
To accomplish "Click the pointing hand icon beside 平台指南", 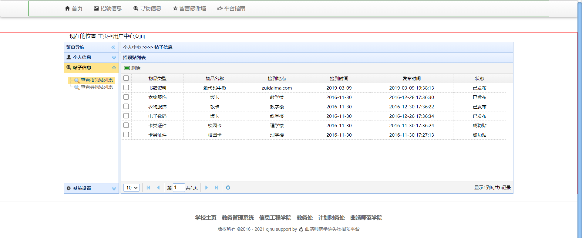I will (x=220, y=8).
